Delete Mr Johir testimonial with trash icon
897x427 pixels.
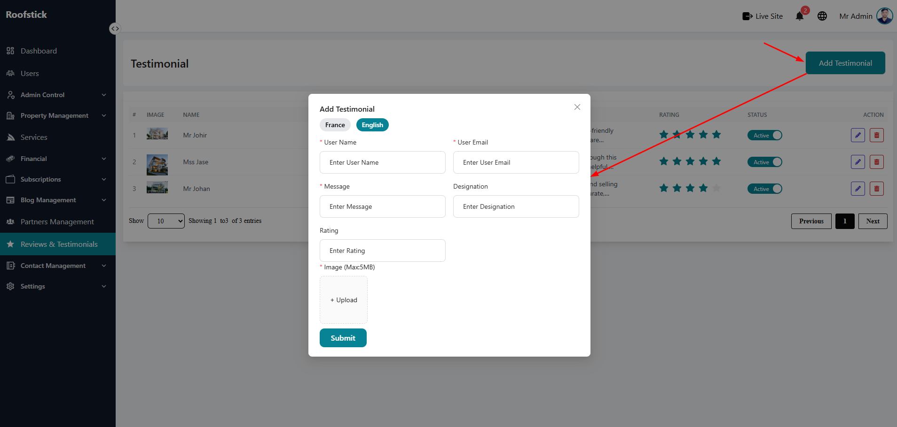tap(877, 135)
